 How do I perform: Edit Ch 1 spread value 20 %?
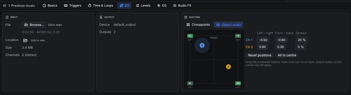click(302, 40)
